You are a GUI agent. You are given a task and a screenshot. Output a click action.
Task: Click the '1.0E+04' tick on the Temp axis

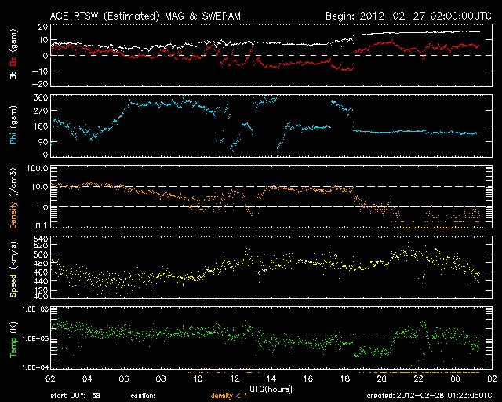(x=35, y=367)
